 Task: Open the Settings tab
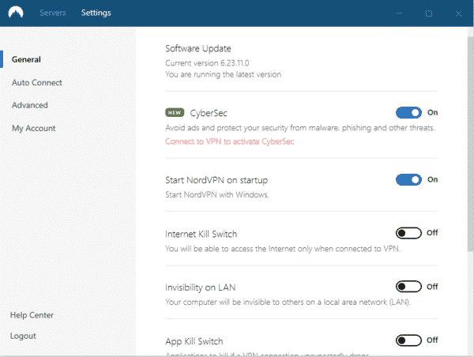point(96,13)
